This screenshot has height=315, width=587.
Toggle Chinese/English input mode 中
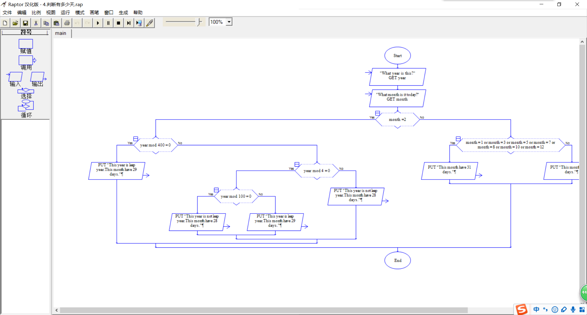click(536, 309)
